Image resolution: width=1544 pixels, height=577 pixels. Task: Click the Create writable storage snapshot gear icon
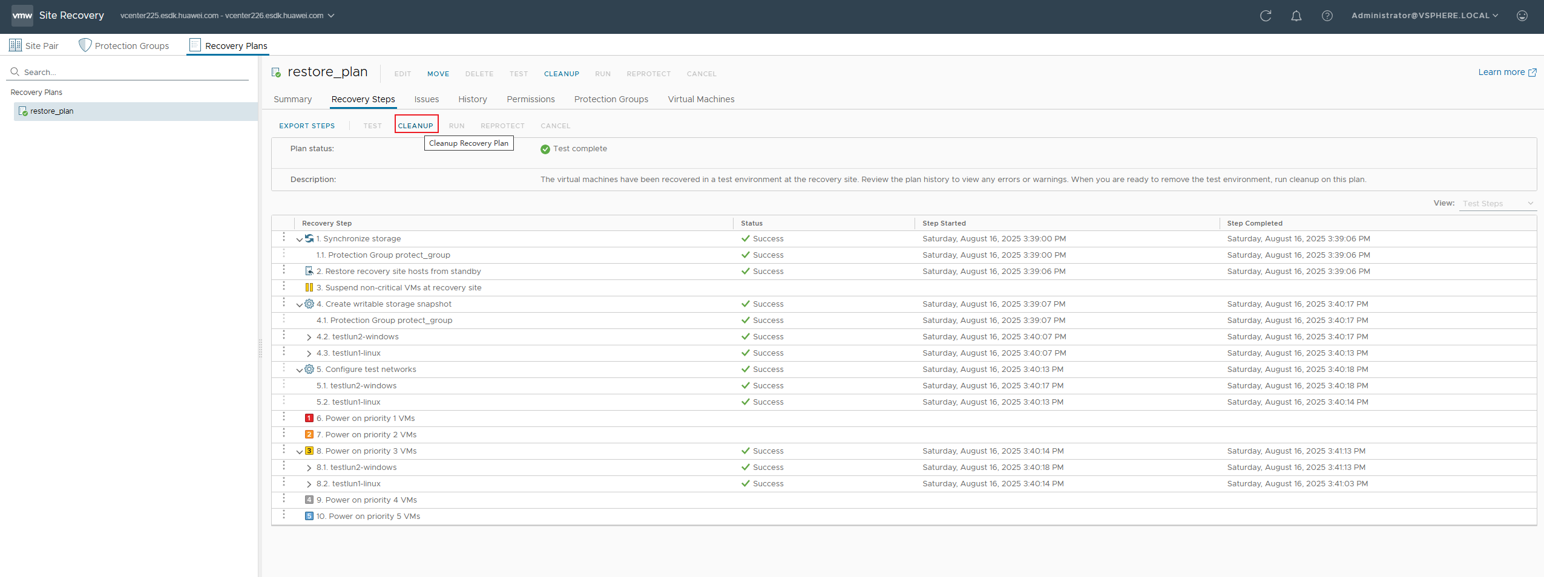point(309,304)
